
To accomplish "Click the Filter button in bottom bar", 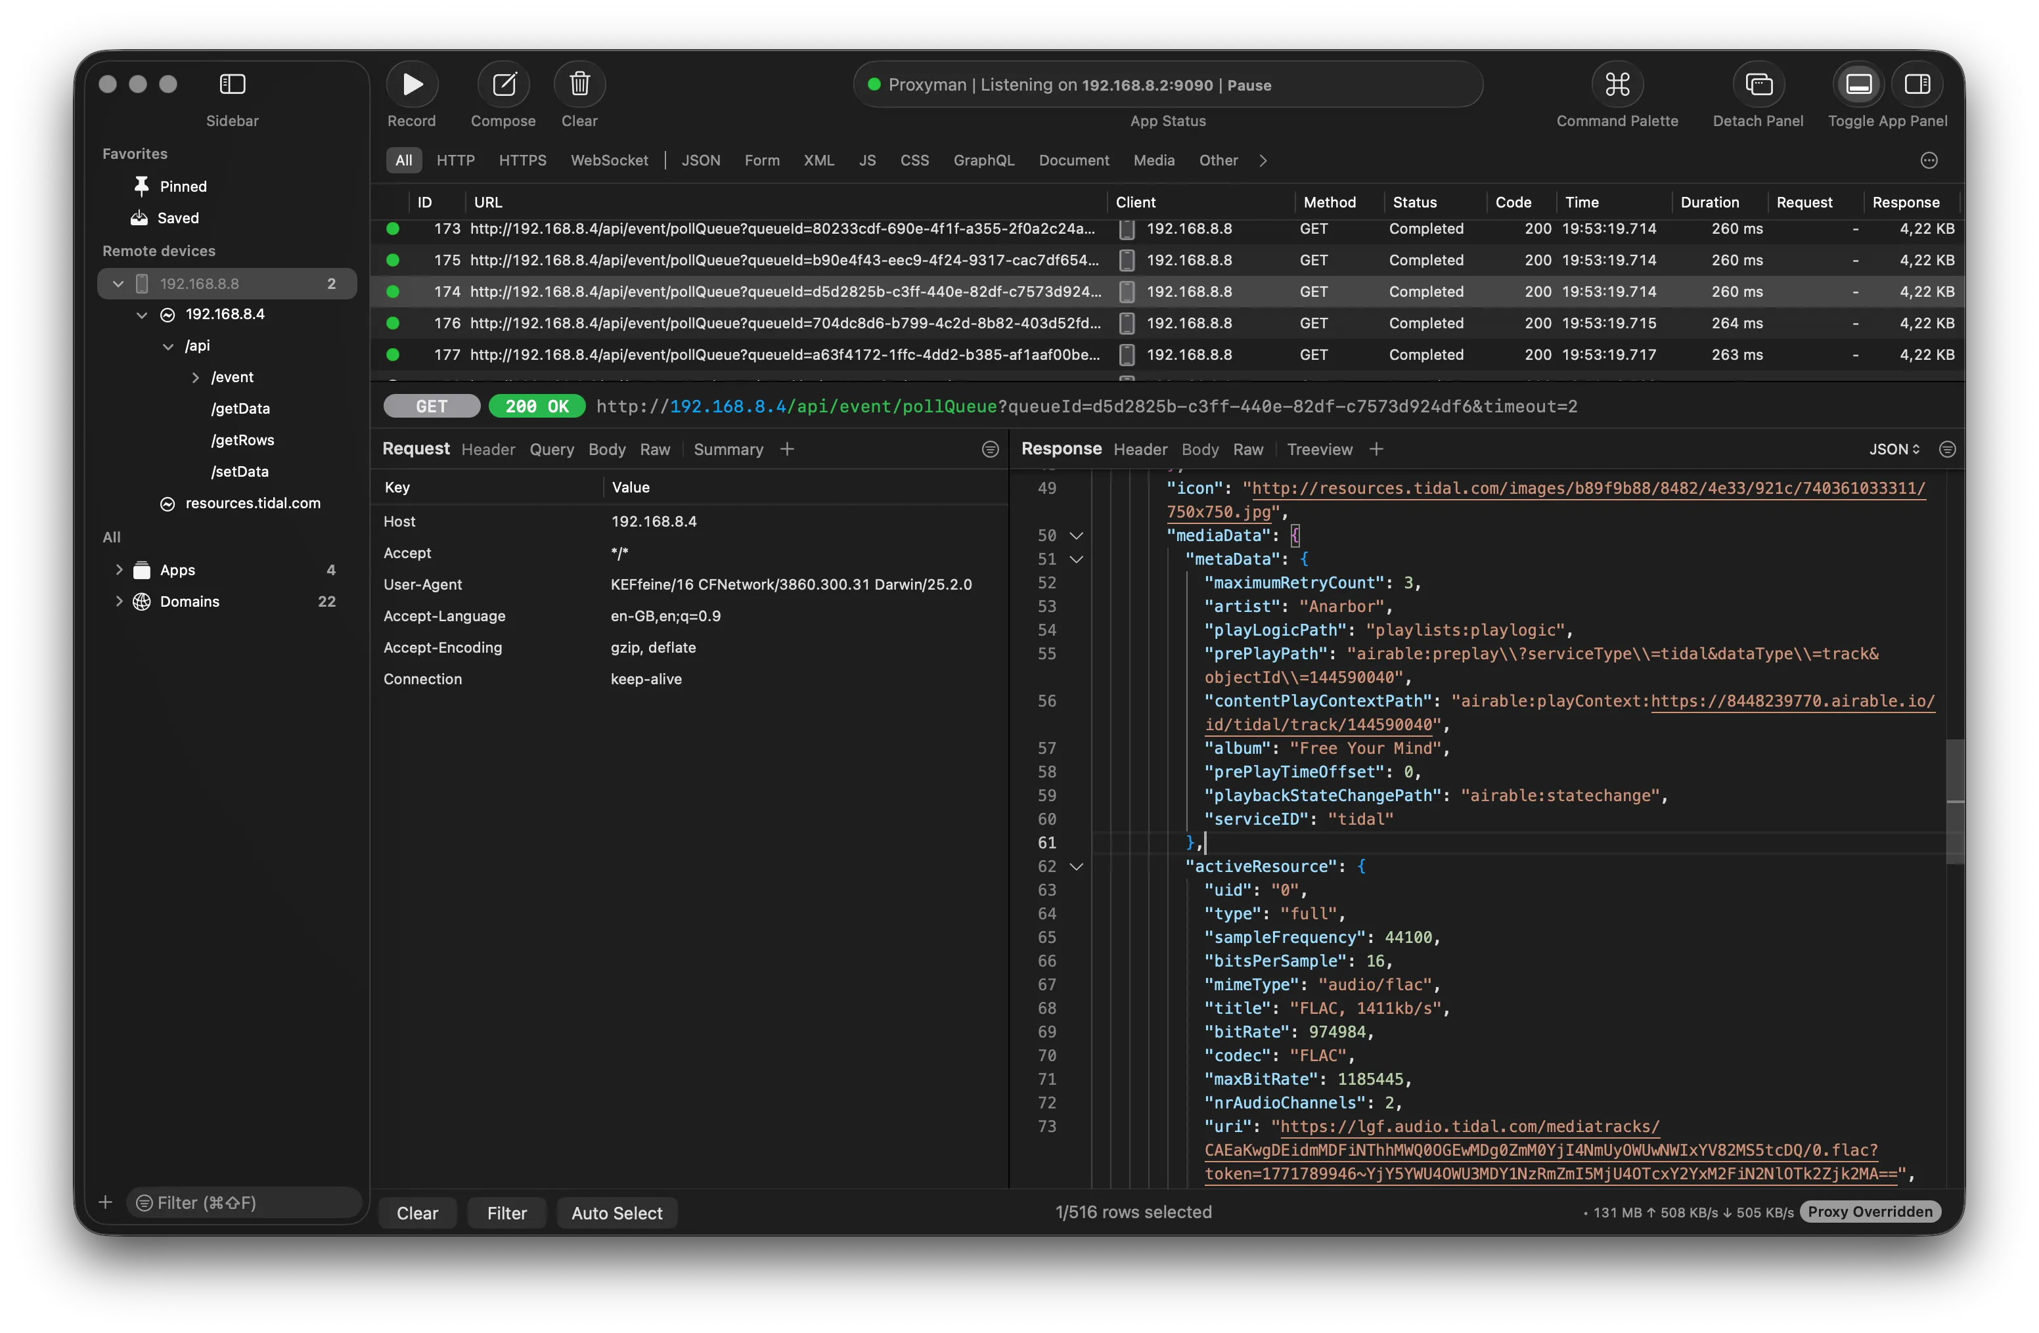I will tap(506, 1213).
